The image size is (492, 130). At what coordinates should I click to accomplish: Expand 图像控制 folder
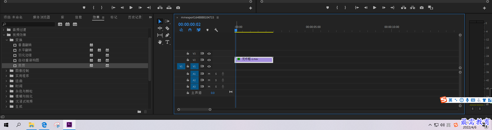(6, 71)
